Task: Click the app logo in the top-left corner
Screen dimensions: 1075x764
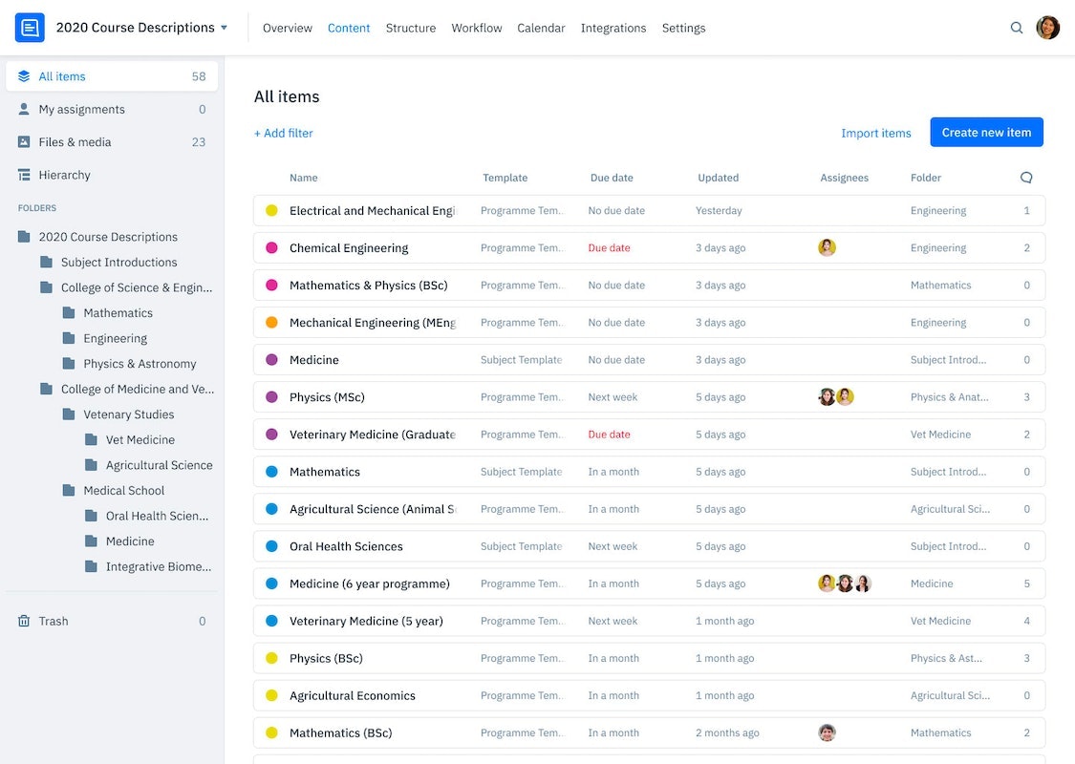Action: point(29,27)
